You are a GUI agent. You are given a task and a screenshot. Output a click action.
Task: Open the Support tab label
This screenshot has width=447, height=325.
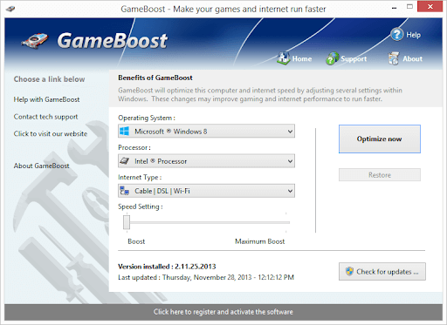click(354, 59)
